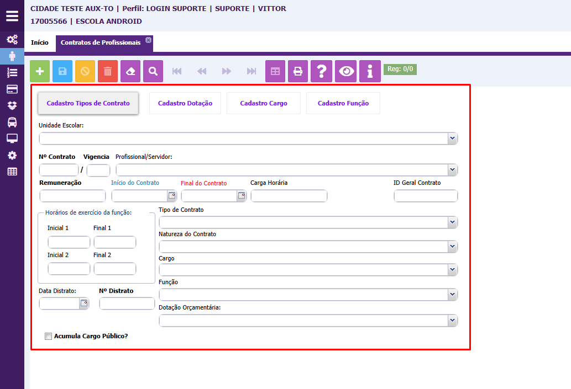Open the hamburger menu at top left

point(12,15)
